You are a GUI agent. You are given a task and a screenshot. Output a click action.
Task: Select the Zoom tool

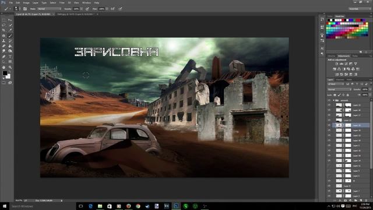coord(10,68)
